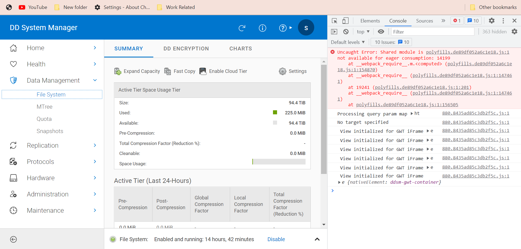Open the help question mark icon

click(x=283, y=28)
